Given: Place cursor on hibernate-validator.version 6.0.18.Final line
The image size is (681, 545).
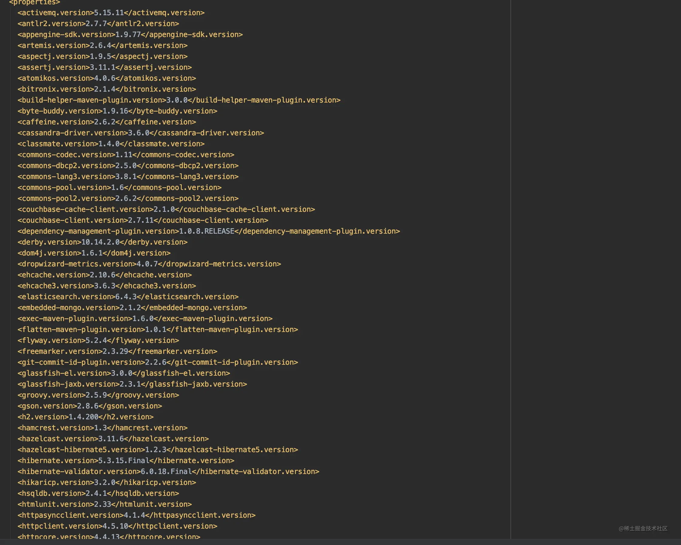Looking at the screenshot, I should point(168,472).
